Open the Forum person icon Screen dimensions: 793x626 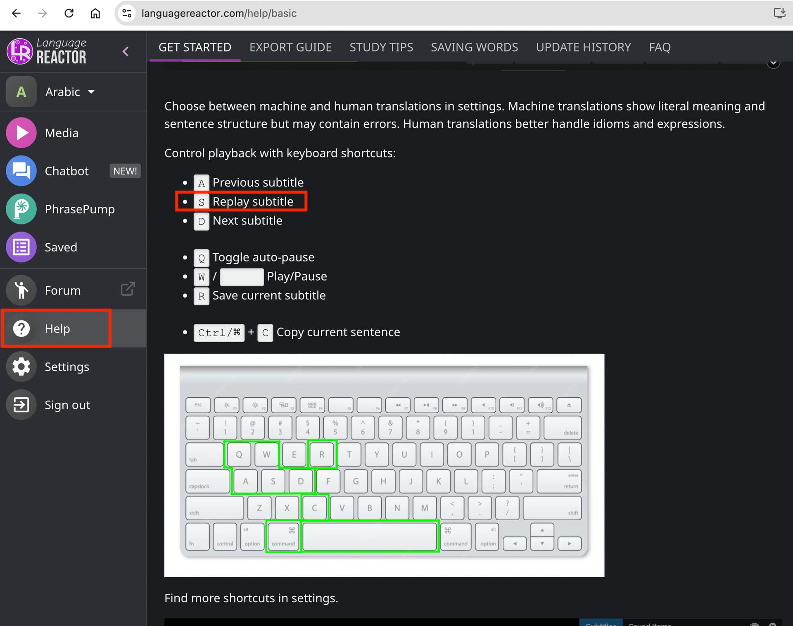(21, 290)
